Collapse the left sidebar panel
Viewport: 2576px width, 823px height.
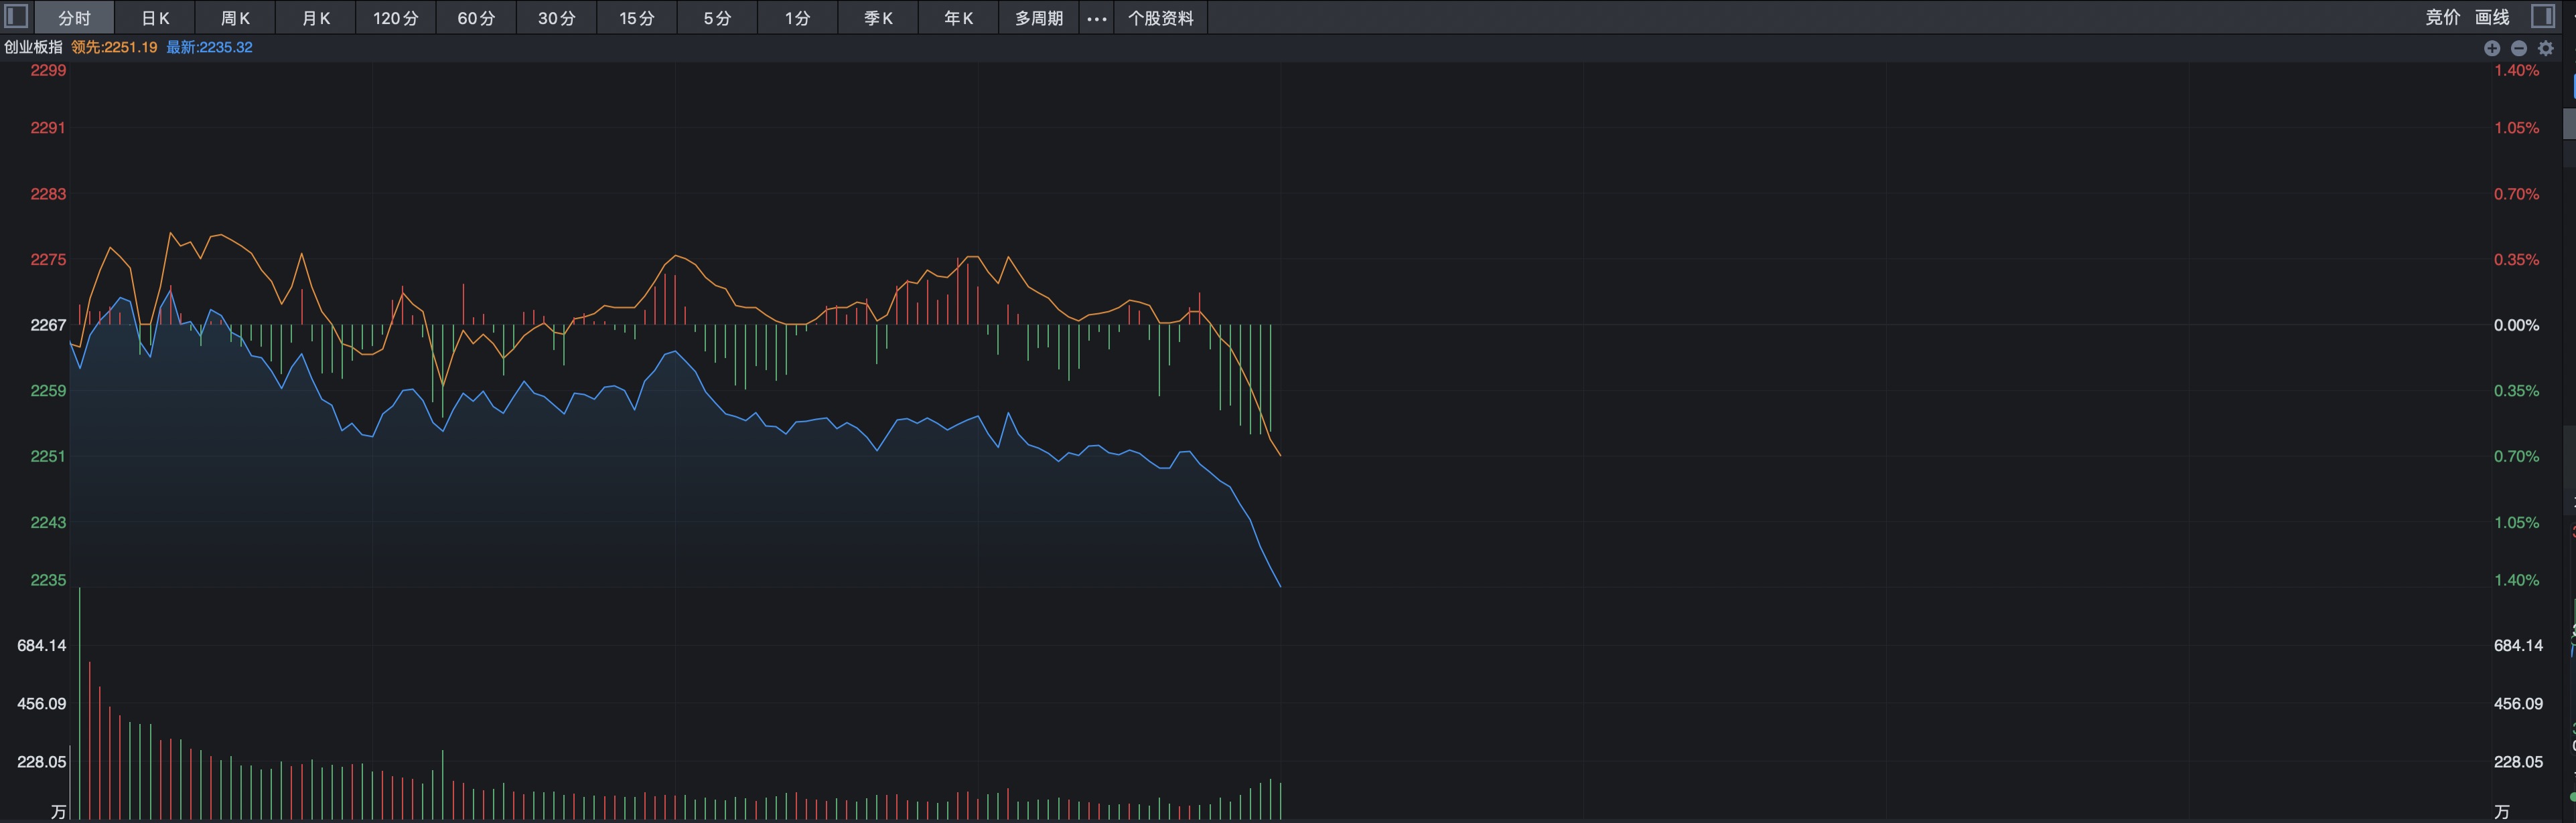coord(16,17)
